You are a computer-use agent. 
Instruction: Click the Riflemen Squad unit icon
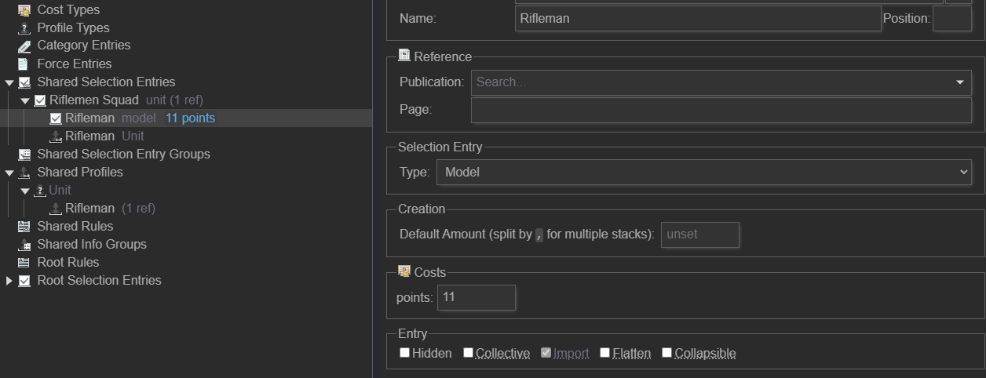coord(40,100)
